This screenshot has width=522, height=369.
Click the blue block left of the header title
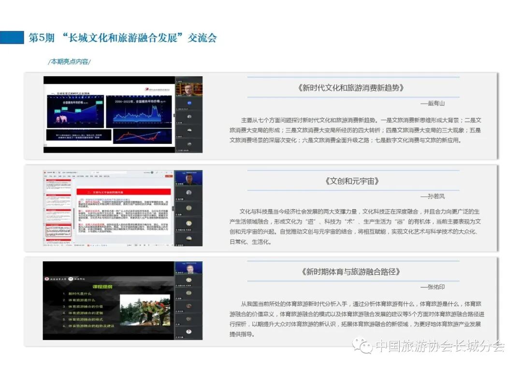pyautogui.click(x=12, y=37)
